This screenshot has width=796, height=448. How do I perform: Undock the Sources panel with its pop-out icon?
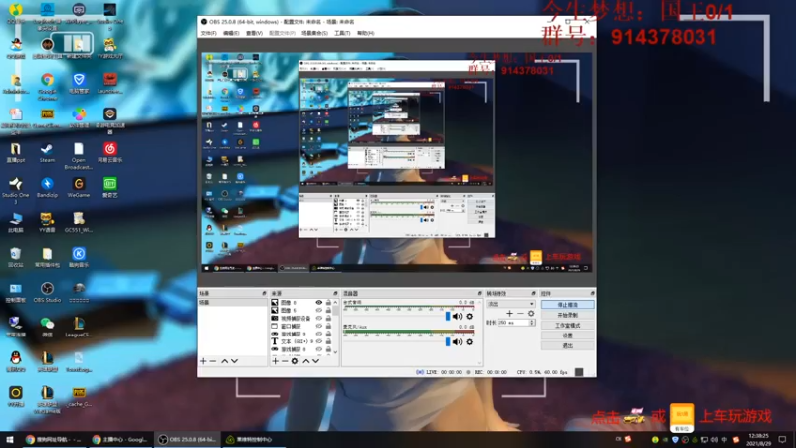click(x=335, y=293)
